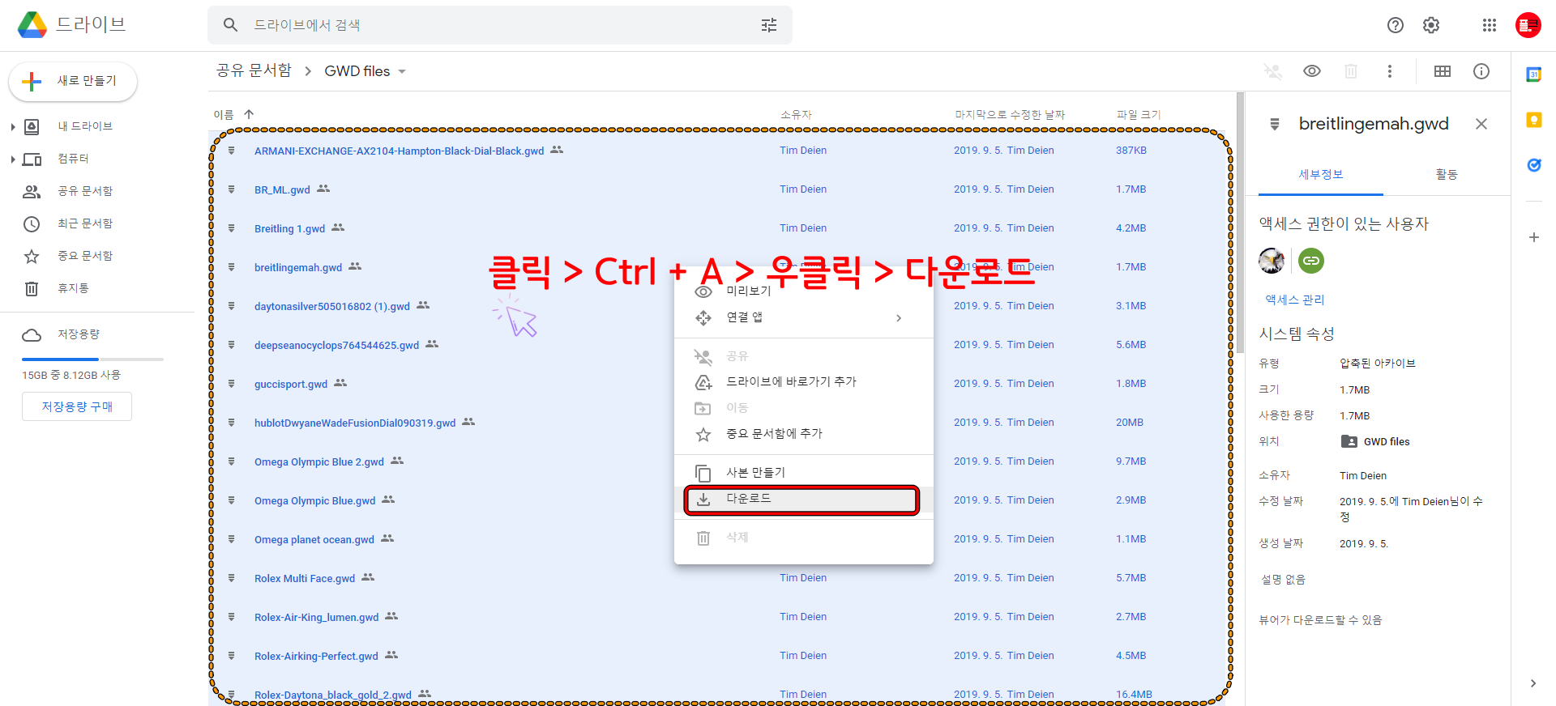Expand 컴퓨터 tree arrow

pos(13,159)
